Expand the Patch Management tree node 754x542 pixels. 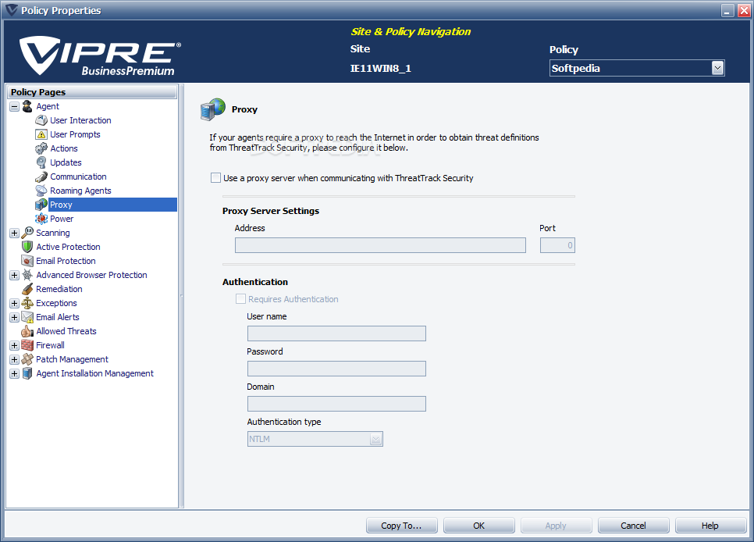coord(14,359)
